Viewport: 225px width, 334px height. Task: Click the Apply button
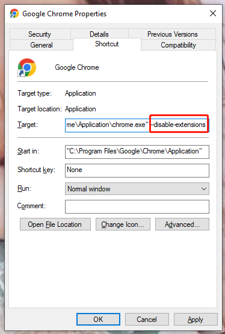[196, 320]
